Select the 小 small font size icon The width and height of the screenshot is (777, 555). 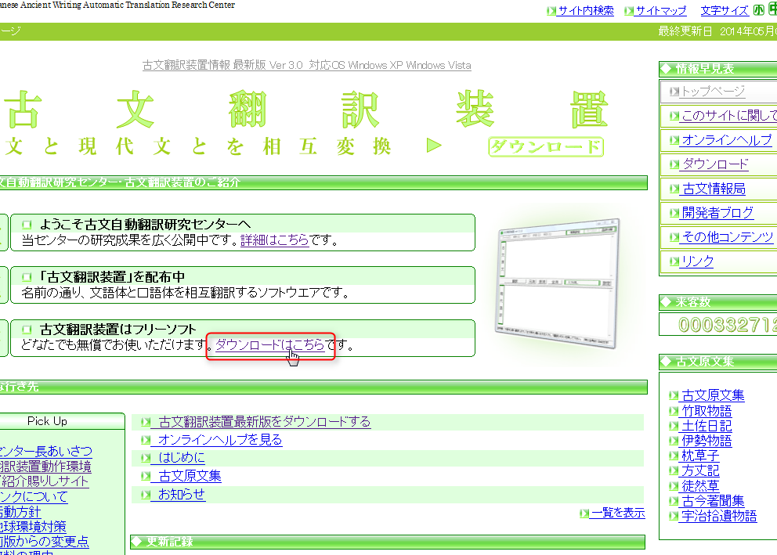tap(759, 9)
